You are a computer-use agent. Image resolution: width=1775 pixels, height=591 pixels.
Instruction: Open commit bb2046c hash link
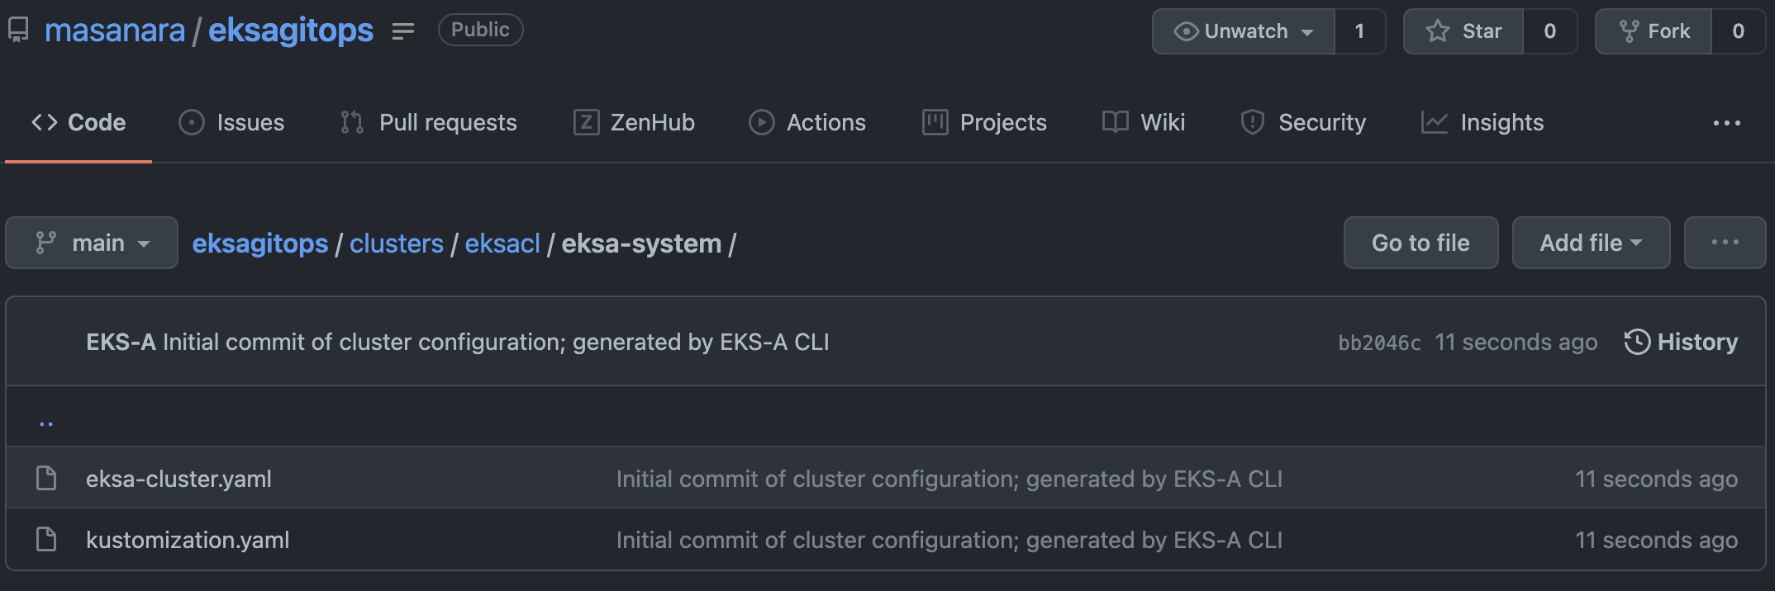coord(1379,343)
